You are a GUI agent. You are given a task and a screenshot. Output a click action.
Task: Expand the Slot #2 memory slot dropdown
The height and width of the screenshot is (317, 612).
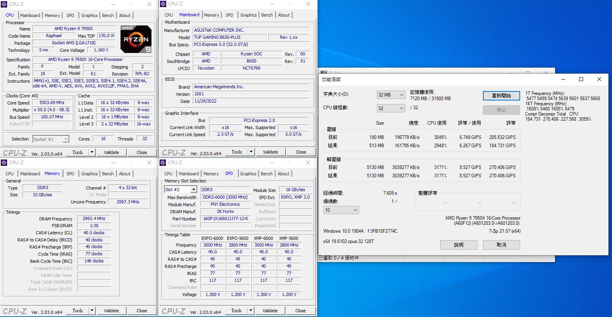tap(194, 190)
